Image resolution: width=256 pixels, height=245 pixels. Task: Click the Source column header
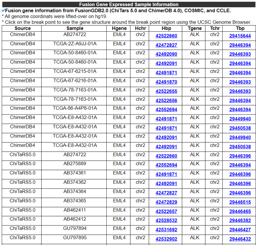(22, 28)
